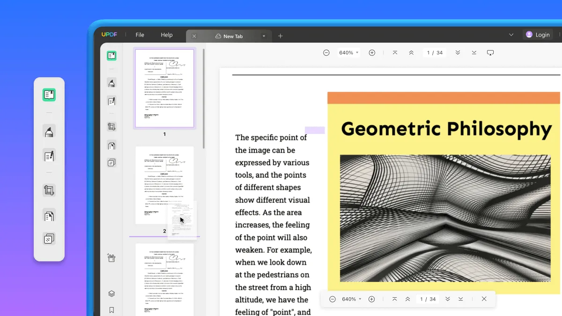Zoom out using bottom floating bar minus
This screenshot has width=562, height=316.
pos(333,299)
